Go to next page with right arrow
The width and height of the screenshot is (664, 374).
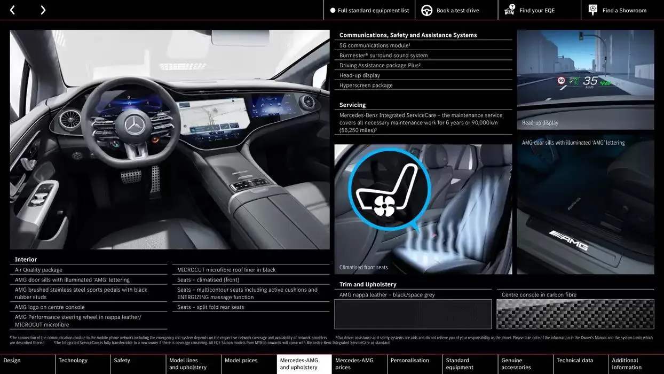click(43, 10)
